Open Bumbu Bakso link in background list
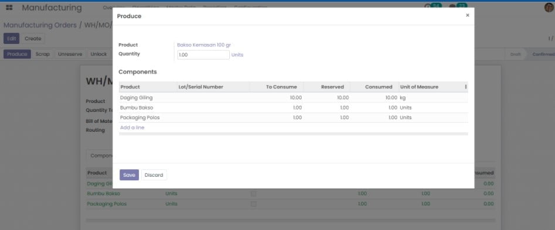Image resolution: width=555 pixels, height=230 pixels. coord(103,194)
